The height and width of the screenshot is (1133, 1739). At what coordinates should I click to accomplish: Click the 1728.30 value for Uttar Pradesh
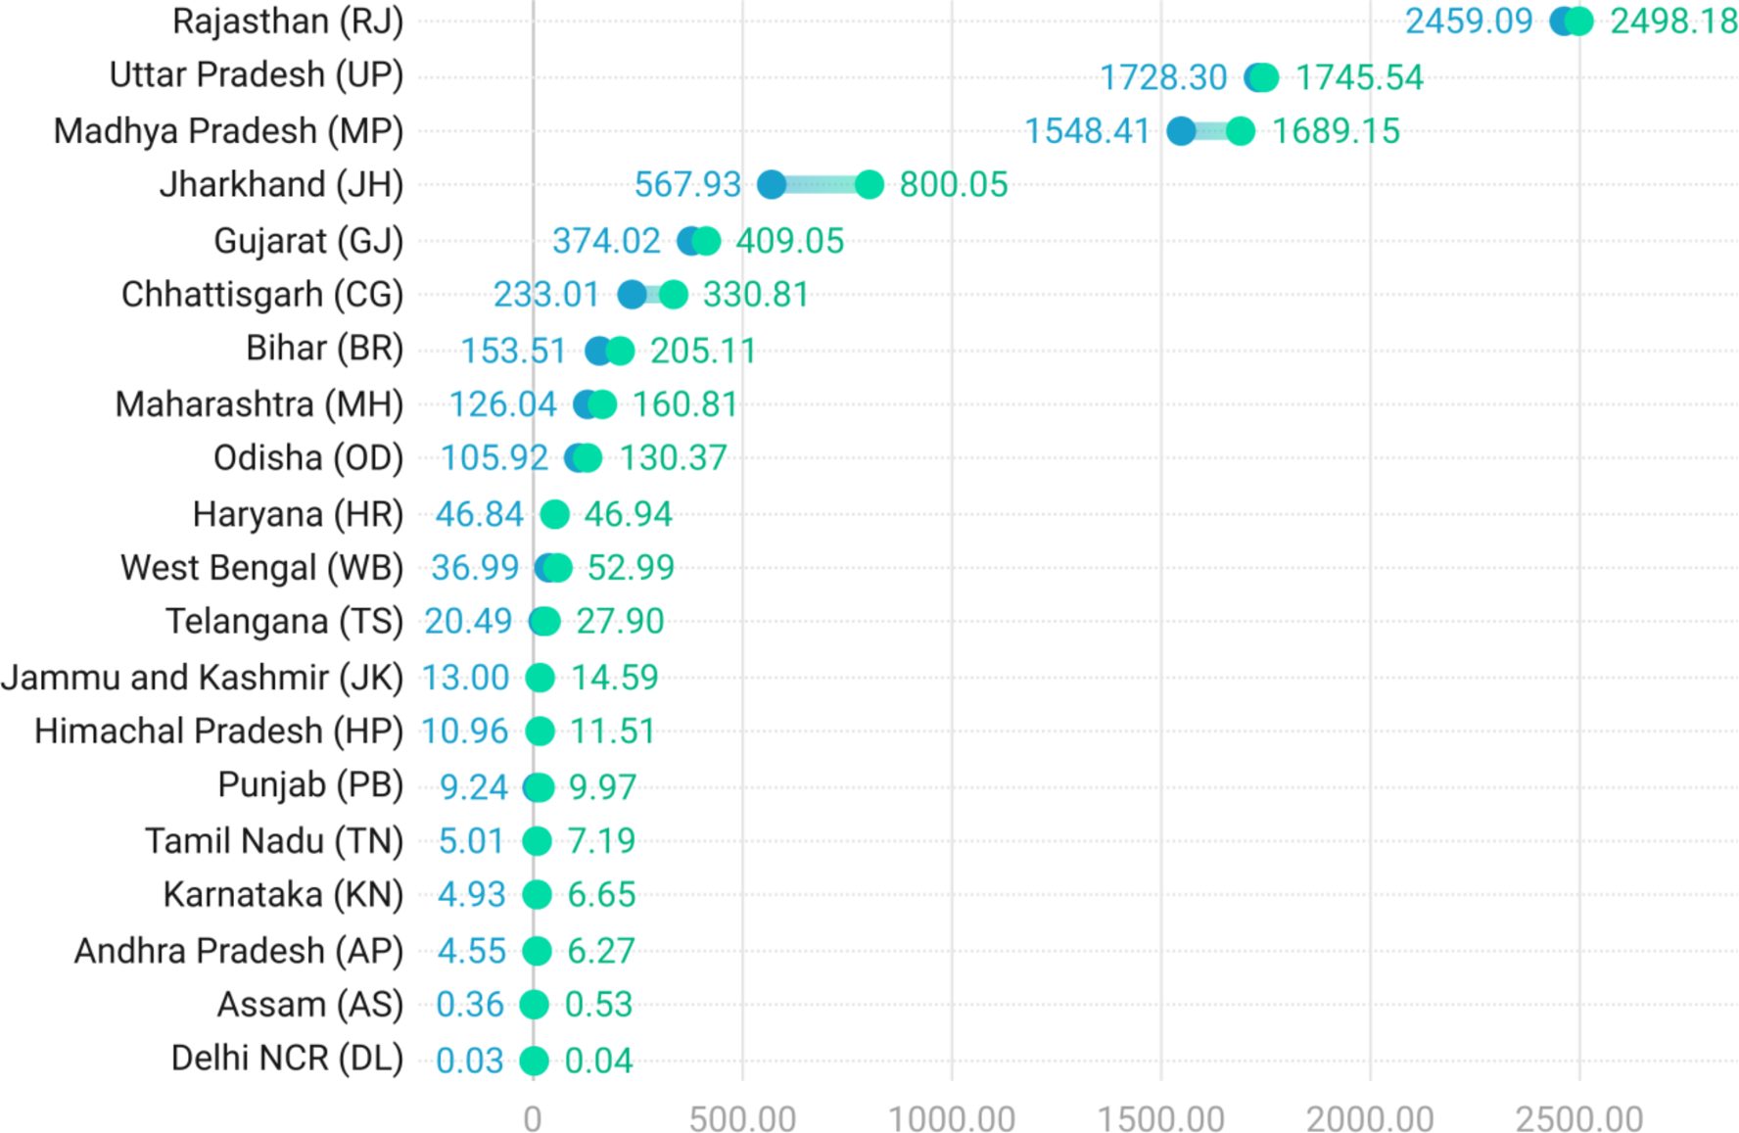tap(1162, 77)
